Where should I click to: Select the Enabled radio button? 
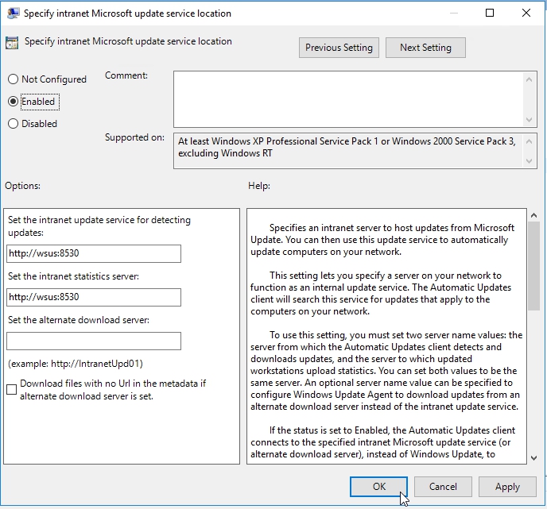coord(13,102)
